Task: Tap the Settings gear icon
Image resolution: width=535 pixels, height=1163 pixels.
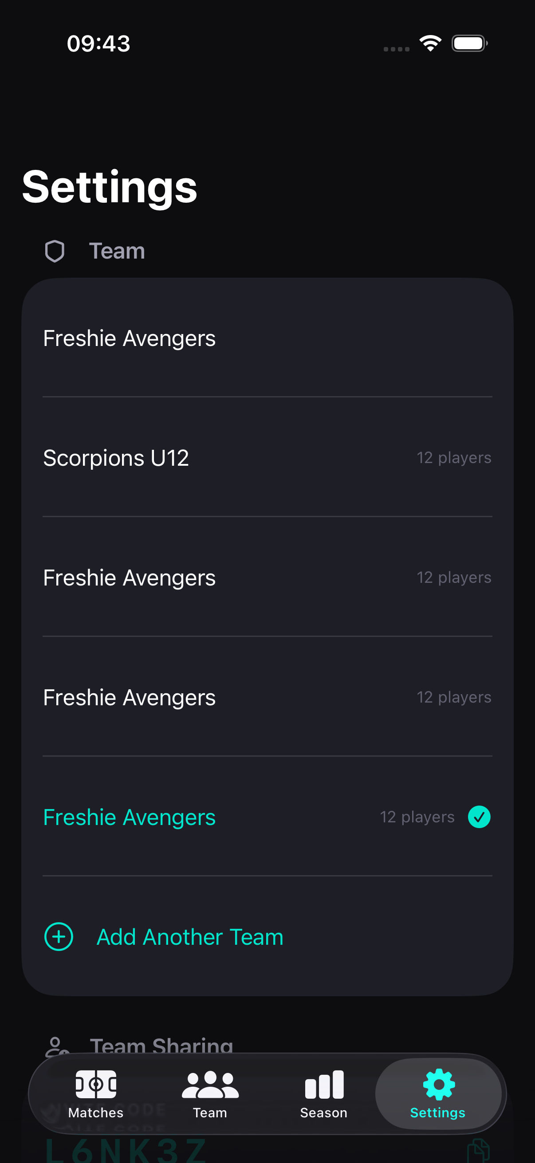Action: coord(438,1084)
